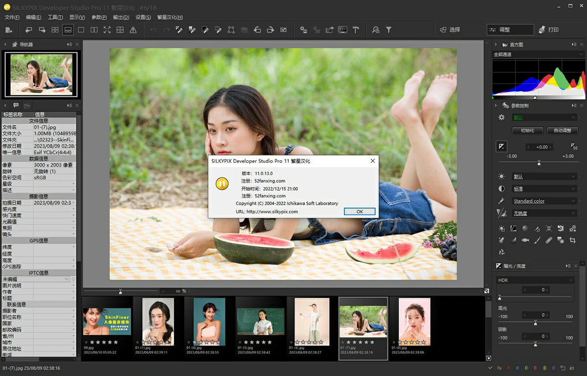Toggle the mark circle on 01-(7).jpg thumbnail
Viewport: 587px width, 376px height.
[x=342, y=342]
